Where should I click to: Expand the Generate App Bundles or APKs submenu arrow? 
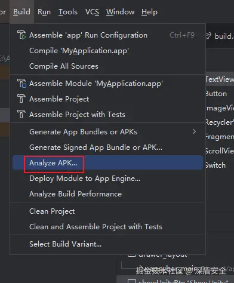[x=195, y=131]
